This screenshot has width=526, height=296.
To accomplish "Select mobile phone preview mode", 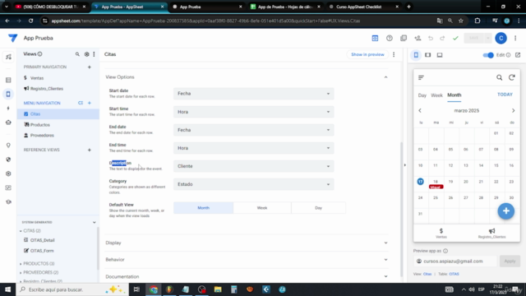I will tap(416, 55).
